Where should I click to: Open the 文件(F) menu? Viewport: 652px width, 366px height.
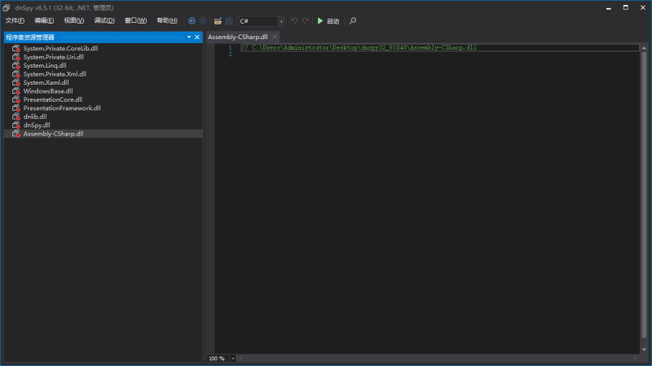point(15,20)
